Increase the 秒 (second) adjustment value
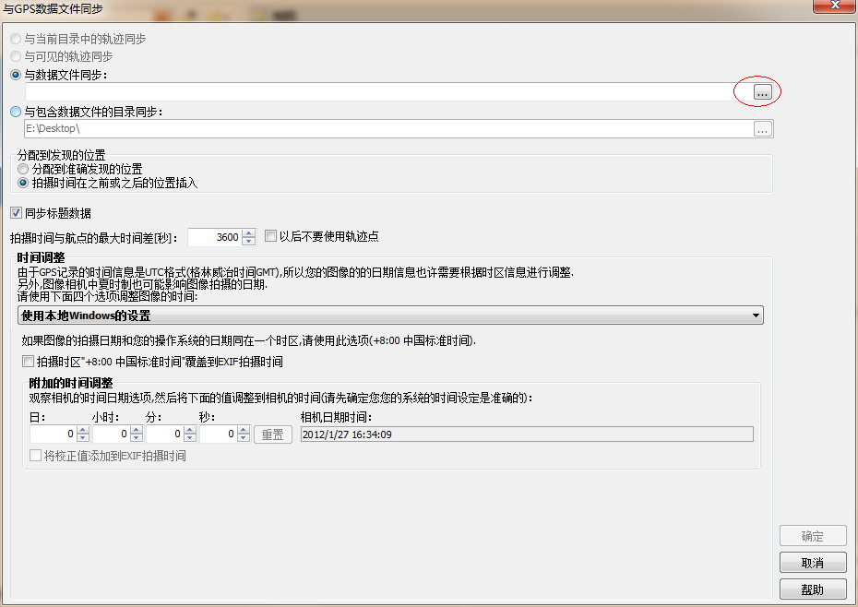This screenshot has height=607, width=858. click(244, 430)
